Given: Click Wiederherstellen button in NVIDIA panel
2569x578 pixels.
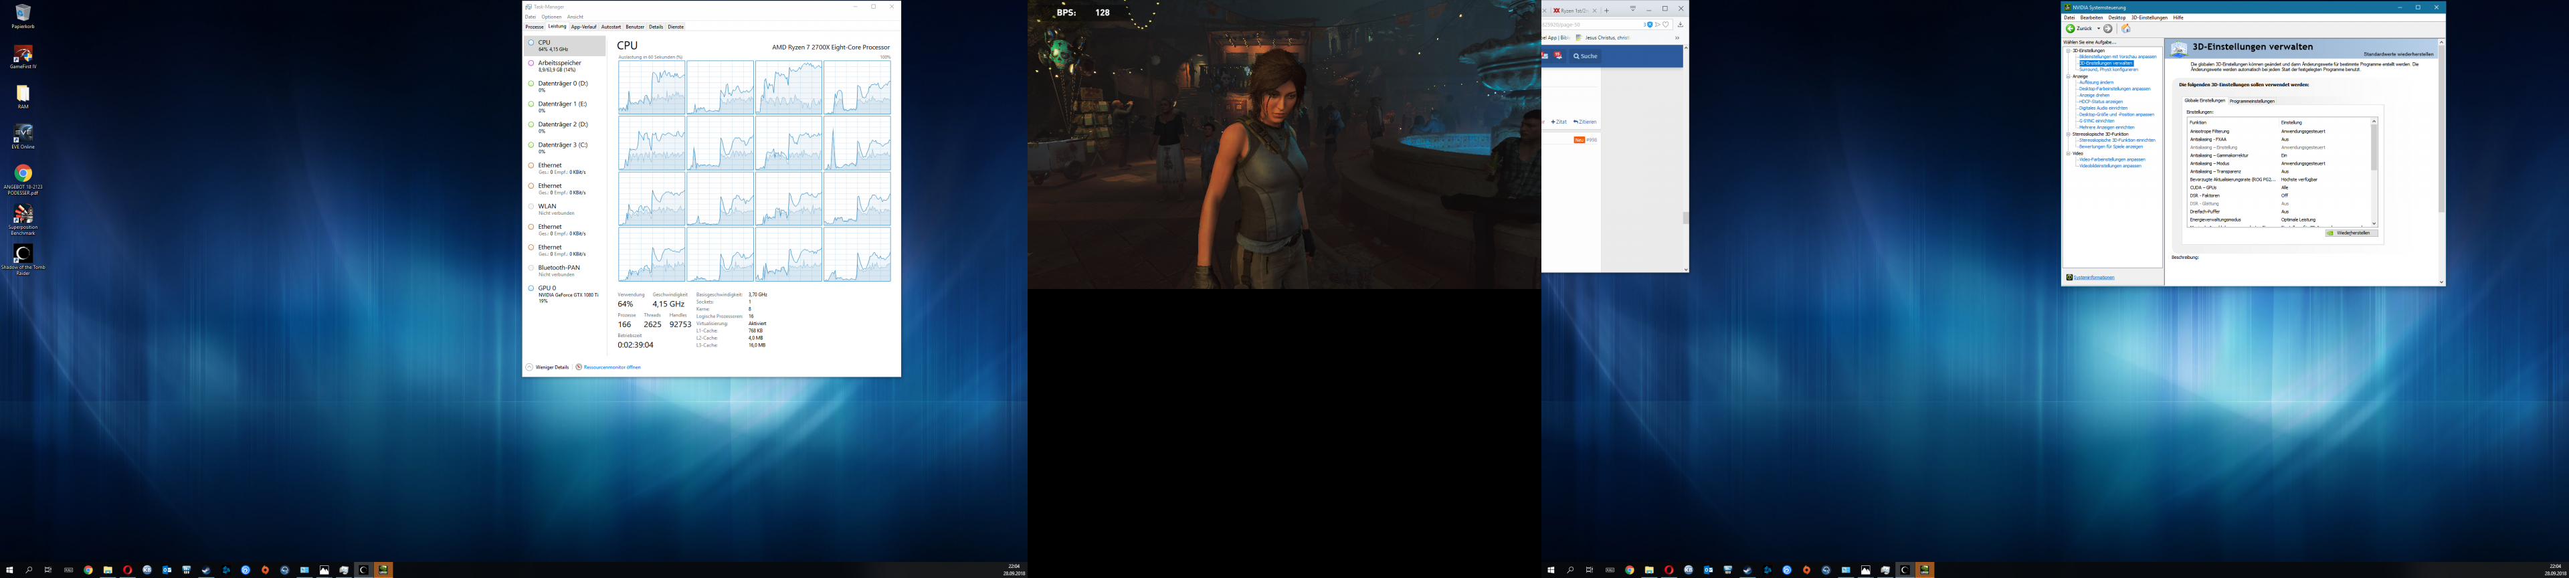Looking at the screenshot, I should coord(2352,233).
